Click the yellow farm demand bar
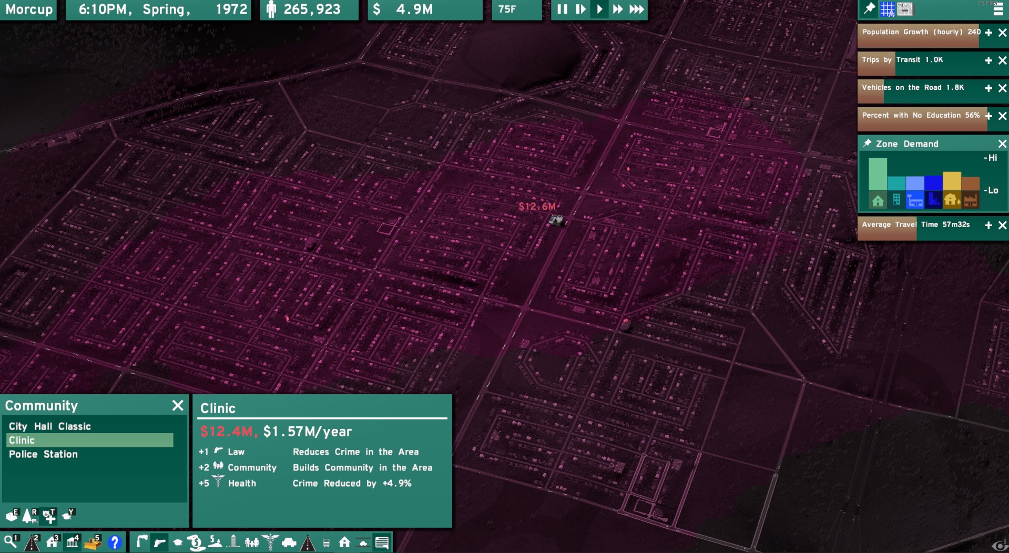This screenshot has width=1009, height=553. tap(952, 181)
